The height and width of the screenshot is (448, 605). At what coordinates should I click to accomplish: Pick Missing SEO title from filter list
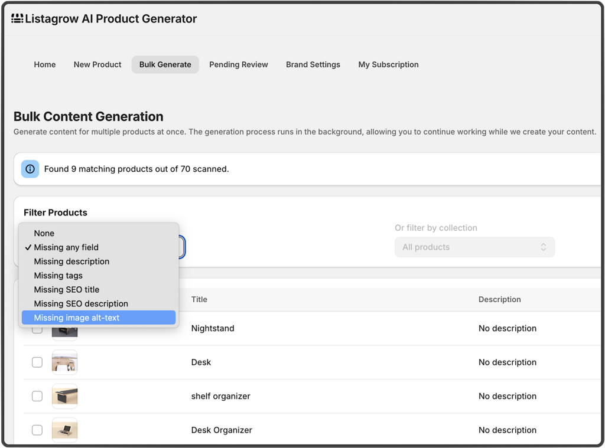tap(67, 290)
